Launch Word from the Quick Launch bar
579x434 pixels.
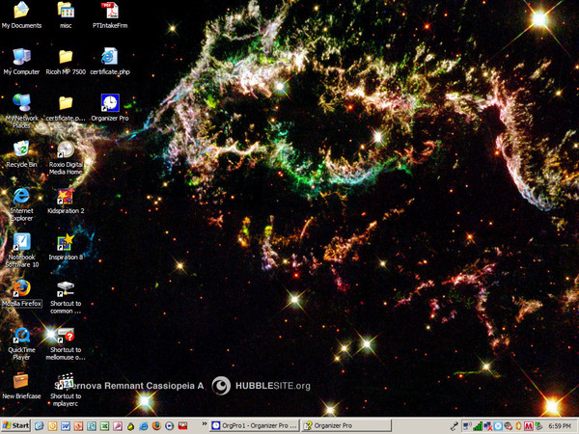point(67,425)
